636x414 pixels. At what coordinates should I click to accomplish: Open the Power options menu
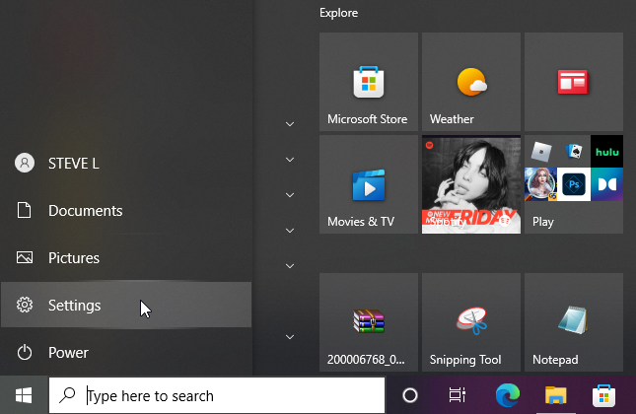[126, 352]
